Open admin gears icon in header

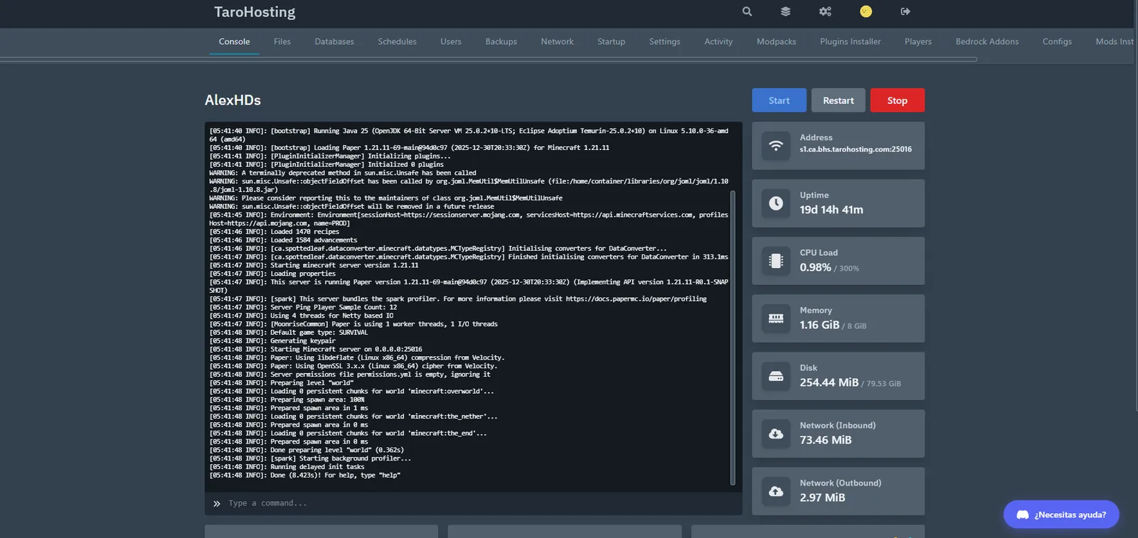825,11
